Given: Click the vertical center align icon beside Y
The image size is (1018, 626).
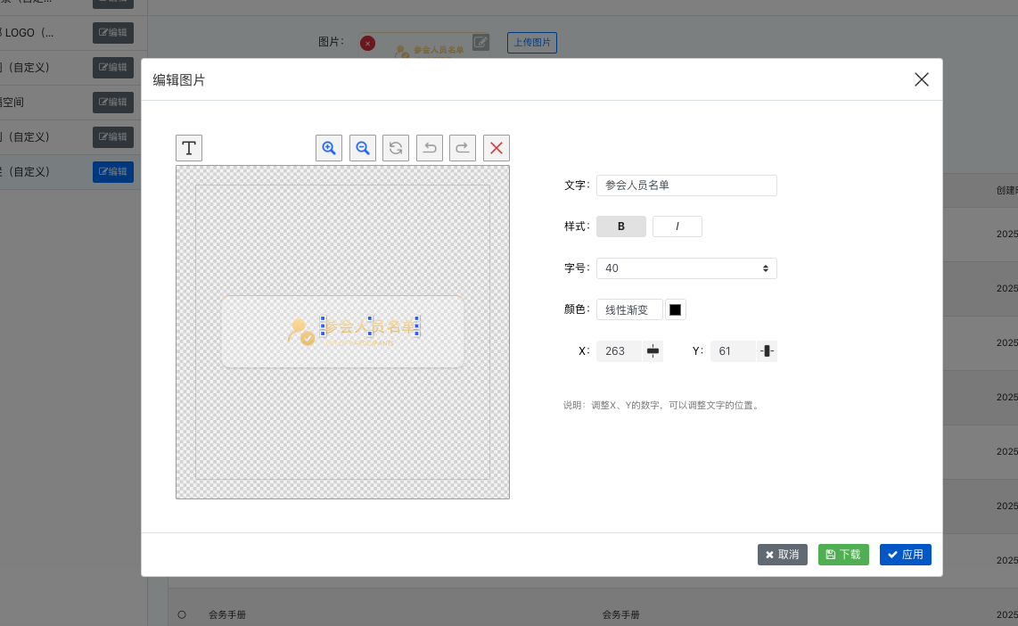Looking at the screenshot, I should [767, 351].
